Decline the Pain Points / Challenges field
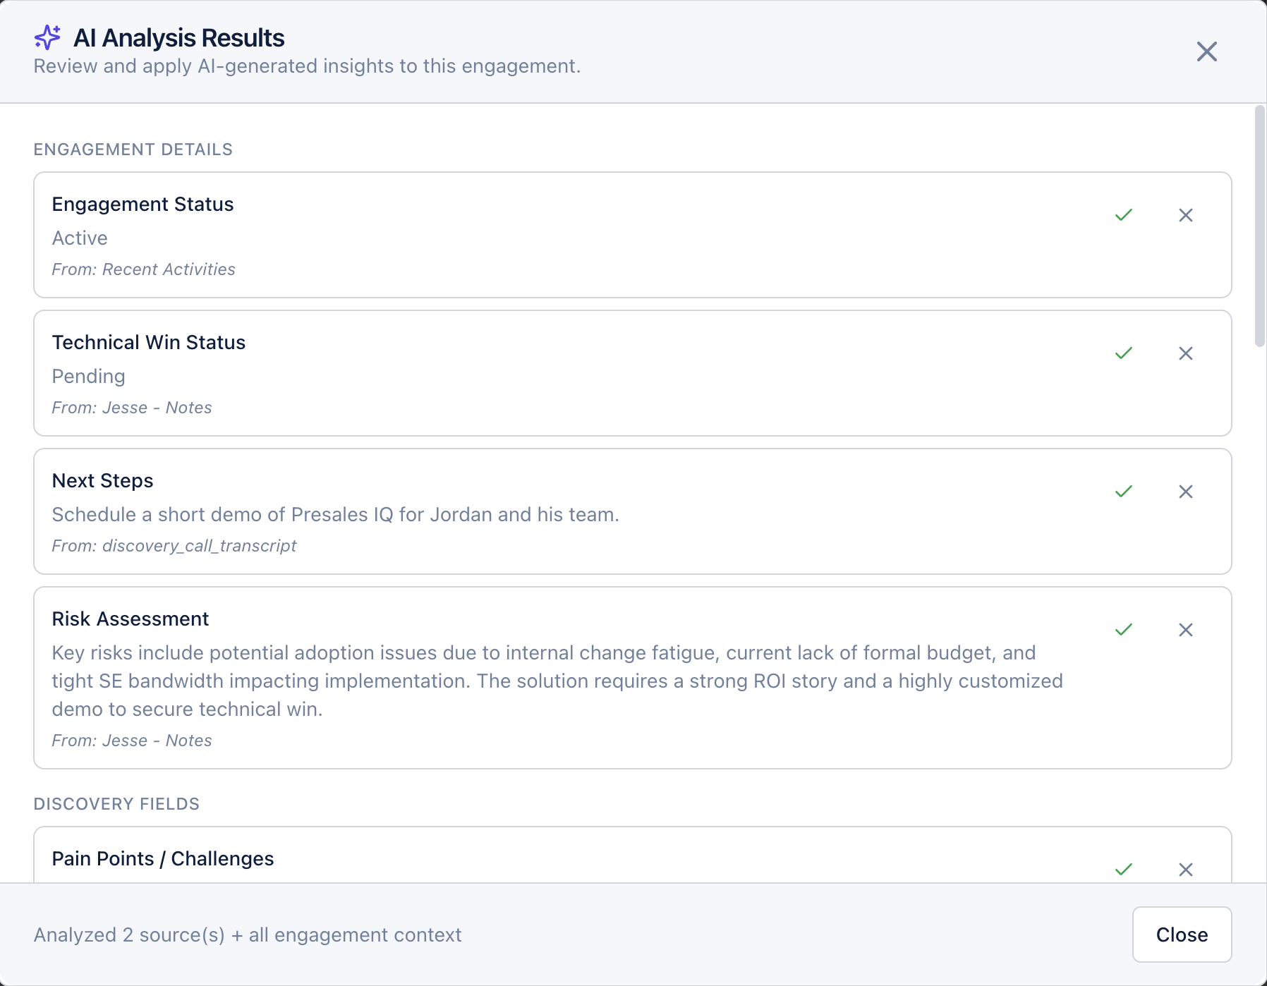The width and height of the screenshot is (1267, 986). click(x=1186, y=870)
